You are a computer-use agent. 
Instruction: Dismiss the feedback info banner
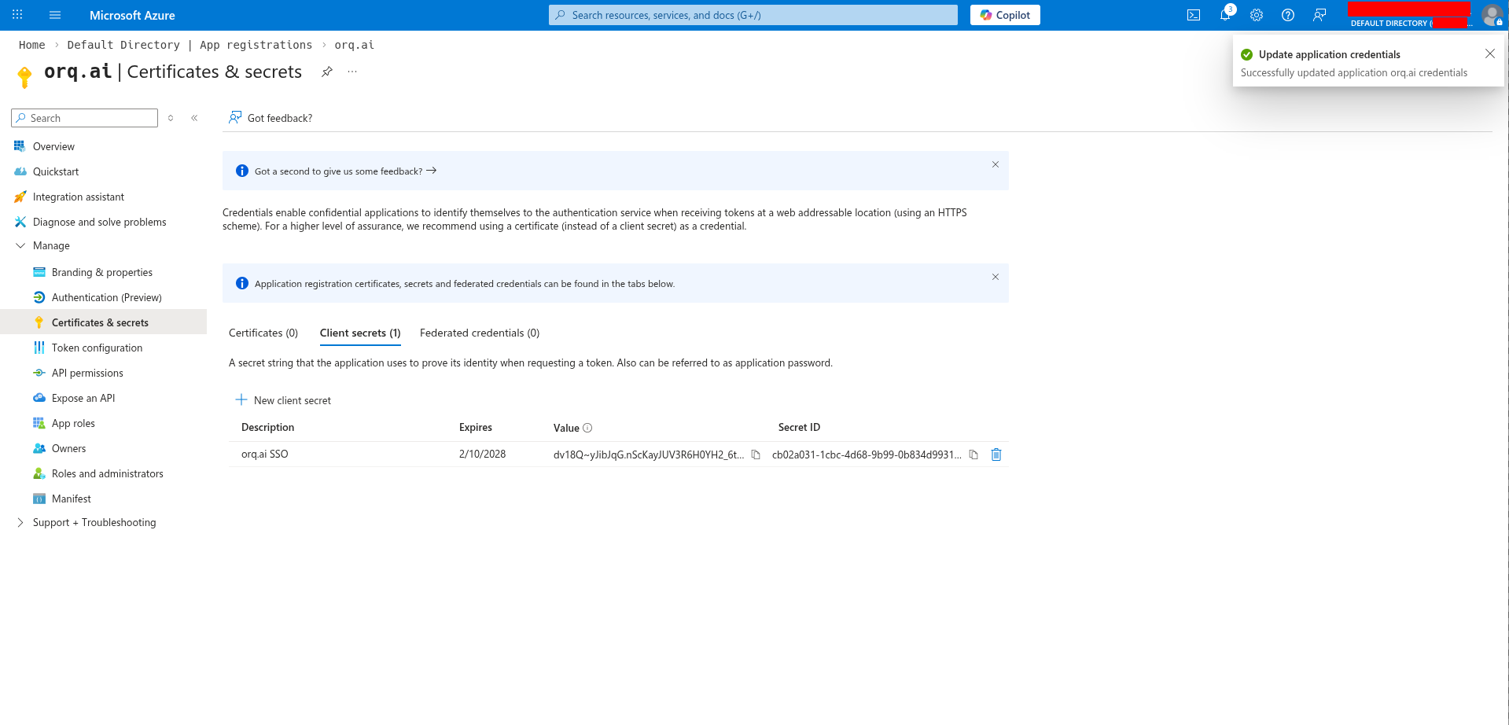click(996, 164)
